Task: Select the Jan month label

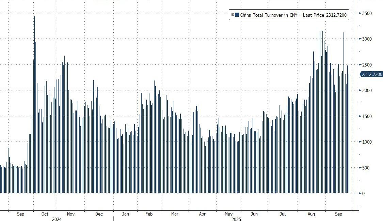Action: pyautogui.click(x=126, y=214)
